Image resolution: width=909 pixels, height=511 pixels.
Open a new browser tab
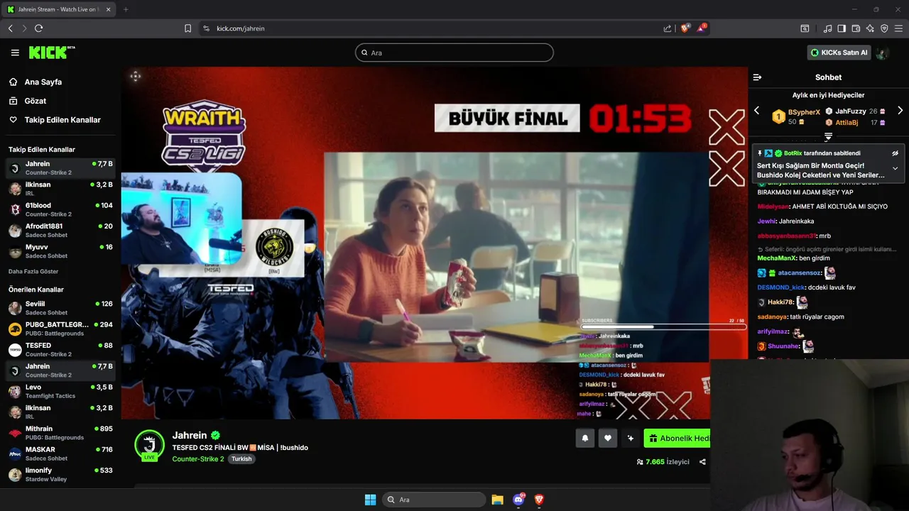pyautogui.click(x=126, y=9)
